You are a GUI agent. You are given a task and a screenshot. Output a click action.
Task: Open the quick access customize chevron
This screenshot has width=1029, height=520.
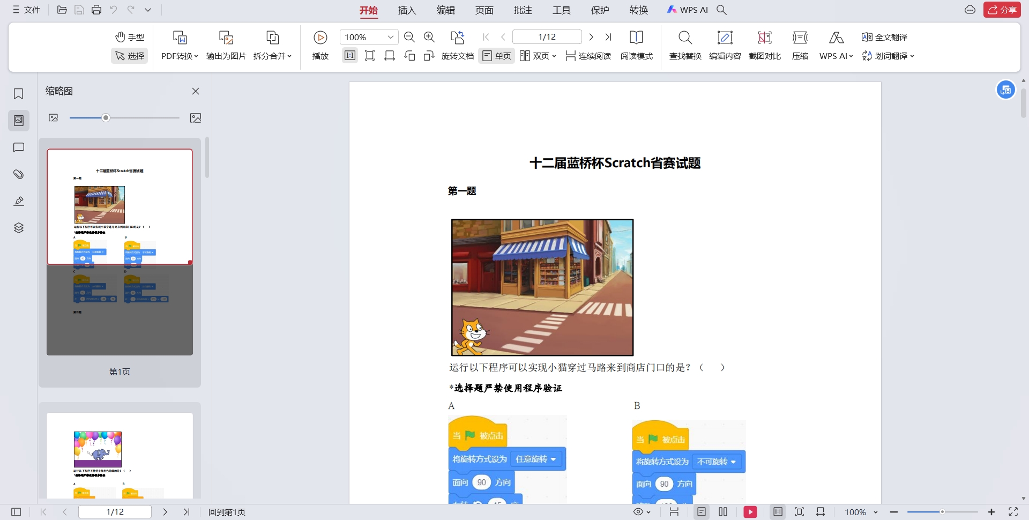click(x=148, y=10)
